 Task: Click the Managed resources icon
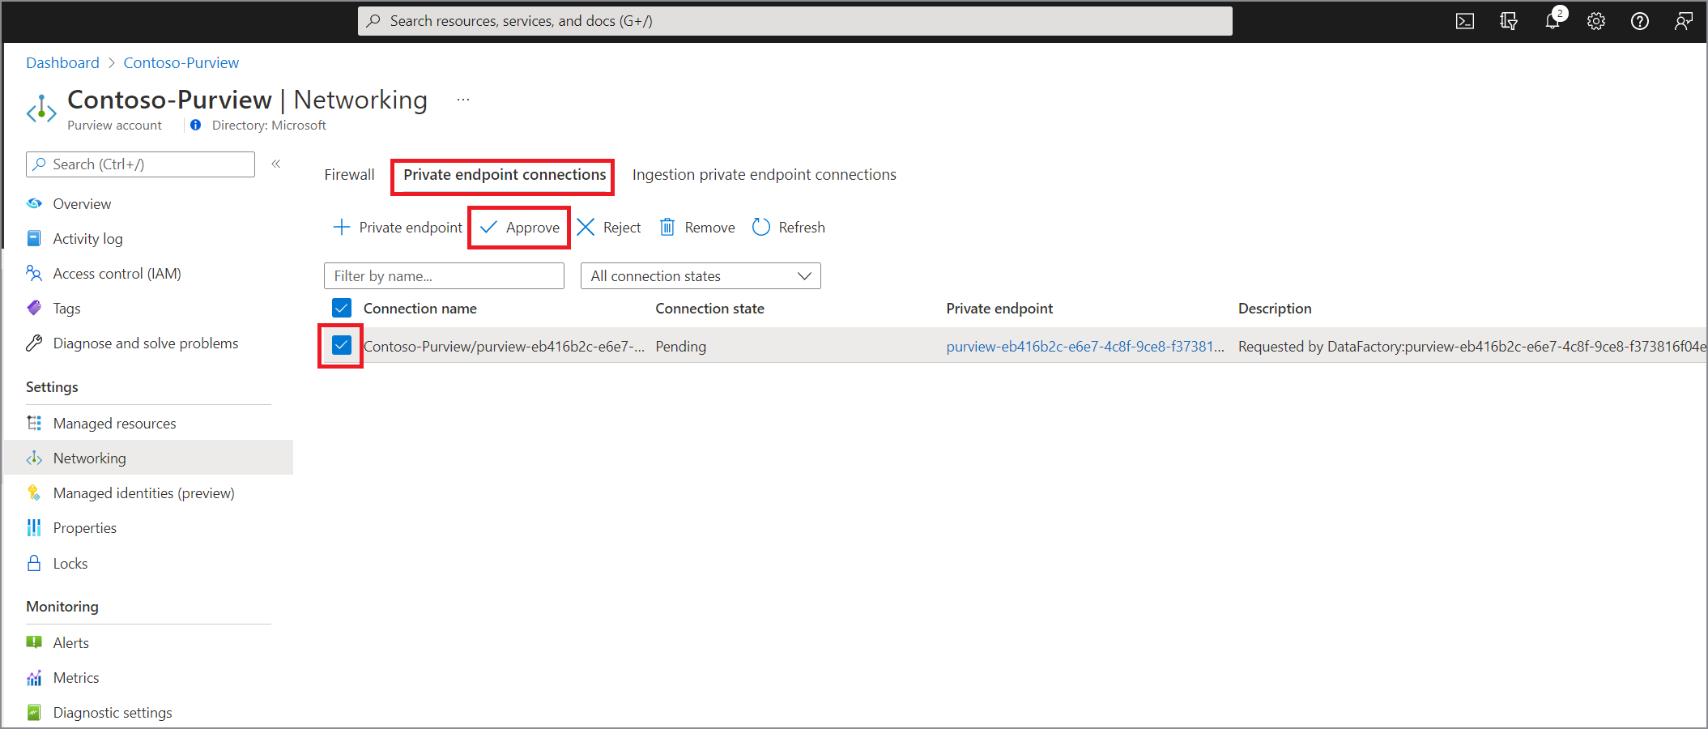point(34,423)
